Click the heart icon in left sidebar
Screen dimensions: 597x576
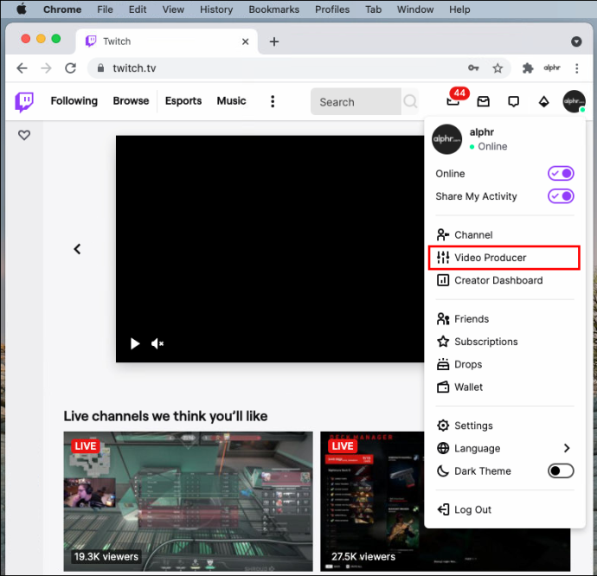[24, 135]
